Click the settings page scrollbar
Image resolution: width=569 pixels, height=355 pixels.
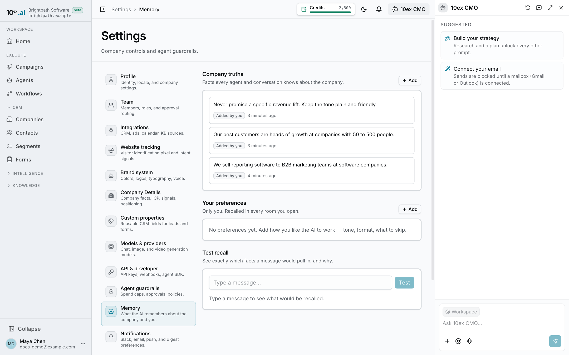432,150
